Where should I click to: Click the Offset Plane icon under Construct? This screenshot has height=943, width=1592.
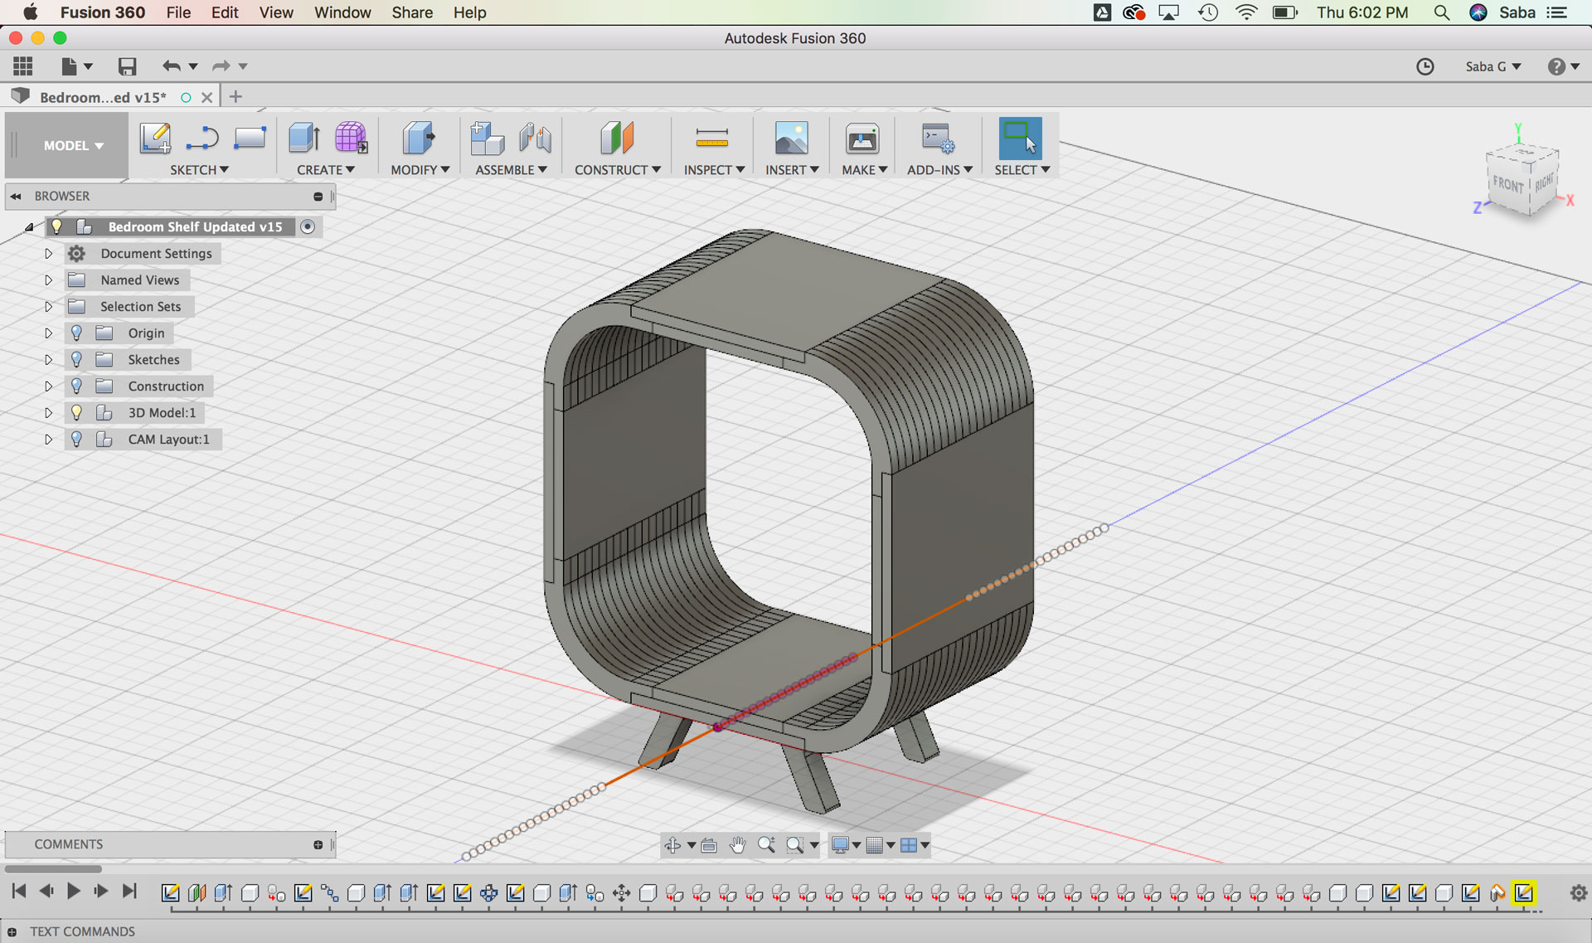click(x=617, y=138)
